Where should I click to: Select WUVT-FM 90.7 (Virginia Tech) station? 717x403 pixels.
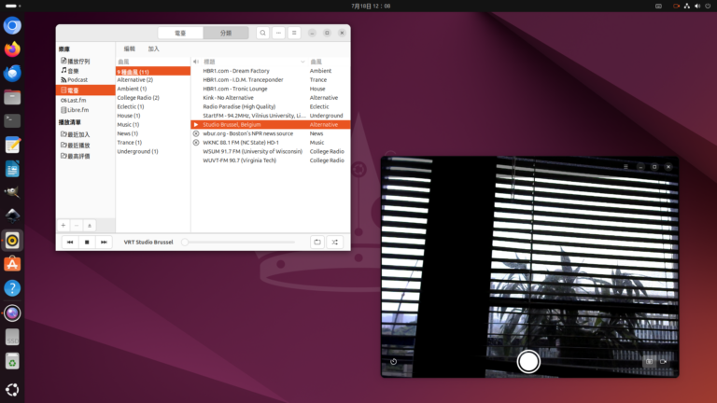pyautogui.click(x=271, y=160)
